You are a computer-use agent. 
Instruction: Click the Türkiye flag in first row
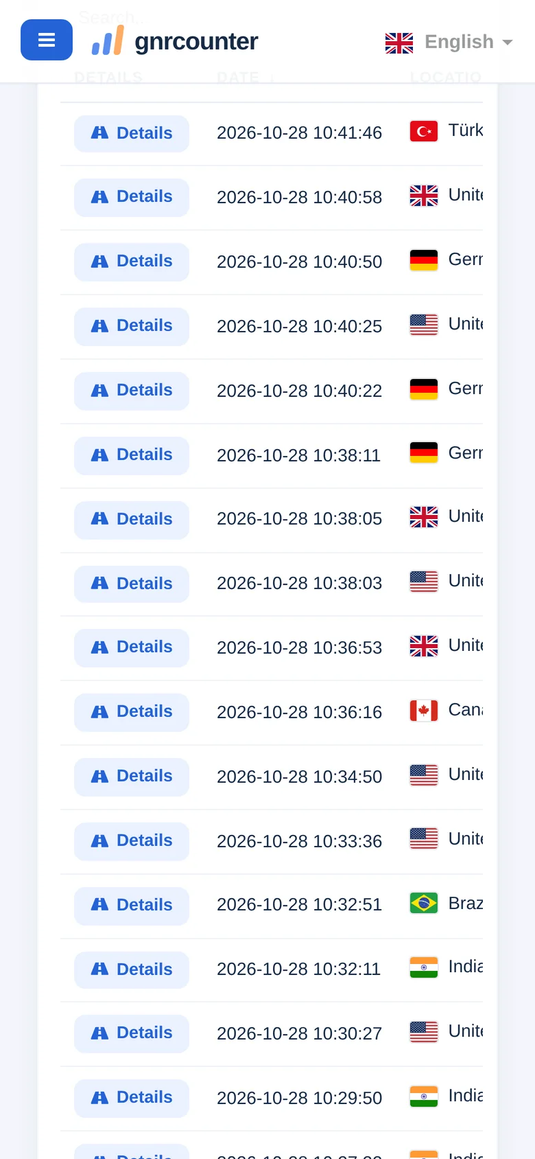424,131
